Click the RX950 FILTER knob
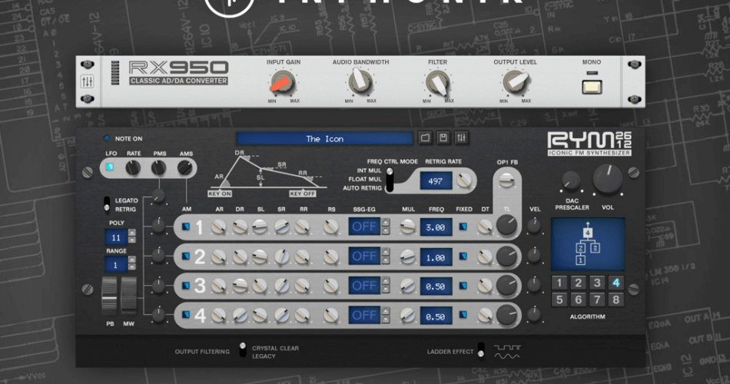Image resolution: width=730 pixels, height=384 pixels. (x=438, y=83)
